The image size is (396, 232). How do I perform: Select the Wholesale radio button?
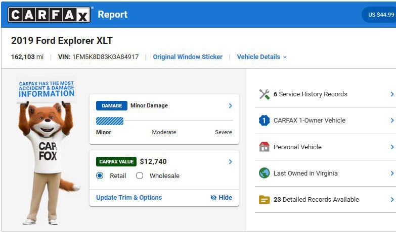(140, 176)
